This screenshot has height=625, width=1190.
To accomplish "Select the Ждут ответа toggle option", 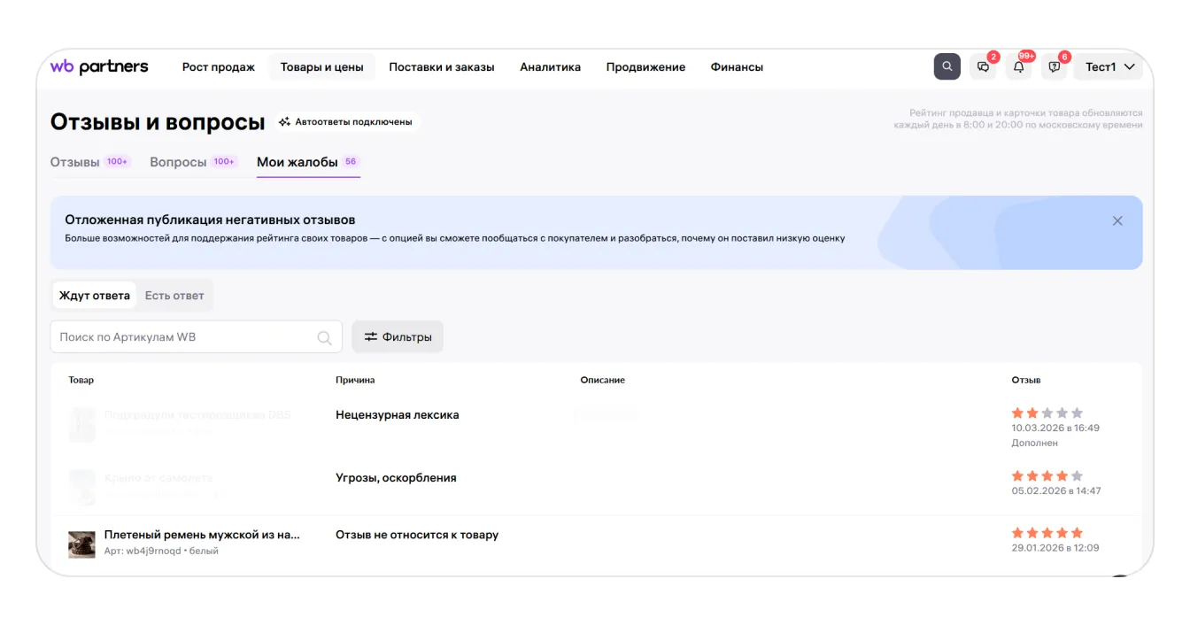I will click(x=94, y=296).
